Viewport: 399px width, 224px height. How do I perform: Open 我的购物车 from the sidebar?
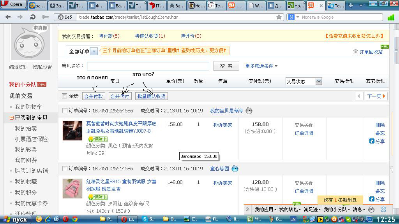(28, 107)
